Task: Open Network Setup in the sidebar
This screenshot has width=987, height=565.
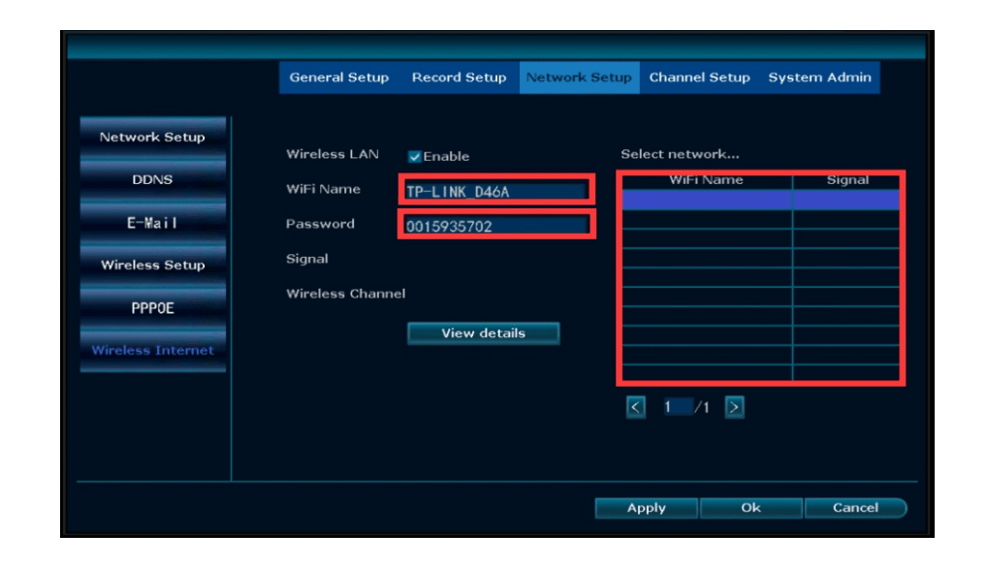Action: (152, 138)
